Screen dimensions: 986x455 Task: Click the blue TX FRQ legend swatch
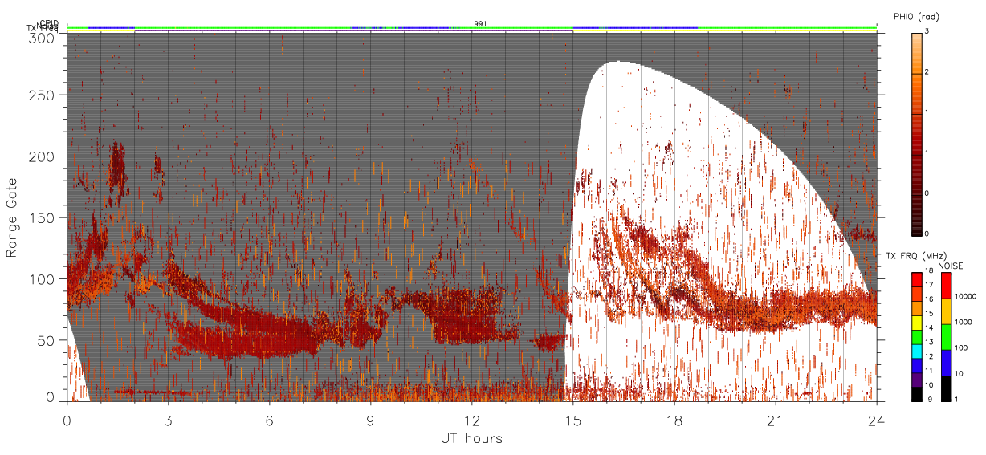(x=917, y=365)
